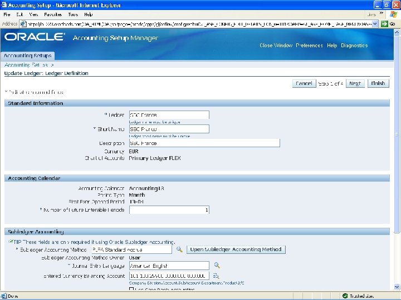Click the Open Subledger Accounting Method button
The width and height of the screenshot is (401, 300).
[236, 249]
